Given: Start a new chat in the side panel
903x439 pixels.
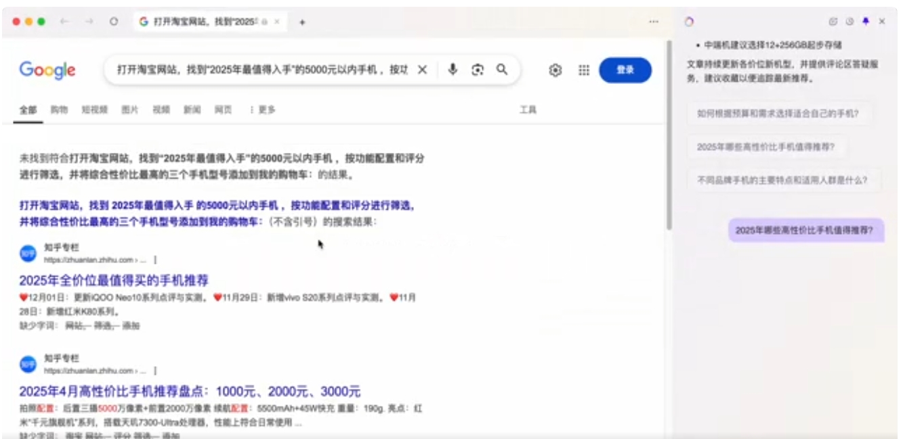Looking at the screenshot, I should tap(834, 22).
